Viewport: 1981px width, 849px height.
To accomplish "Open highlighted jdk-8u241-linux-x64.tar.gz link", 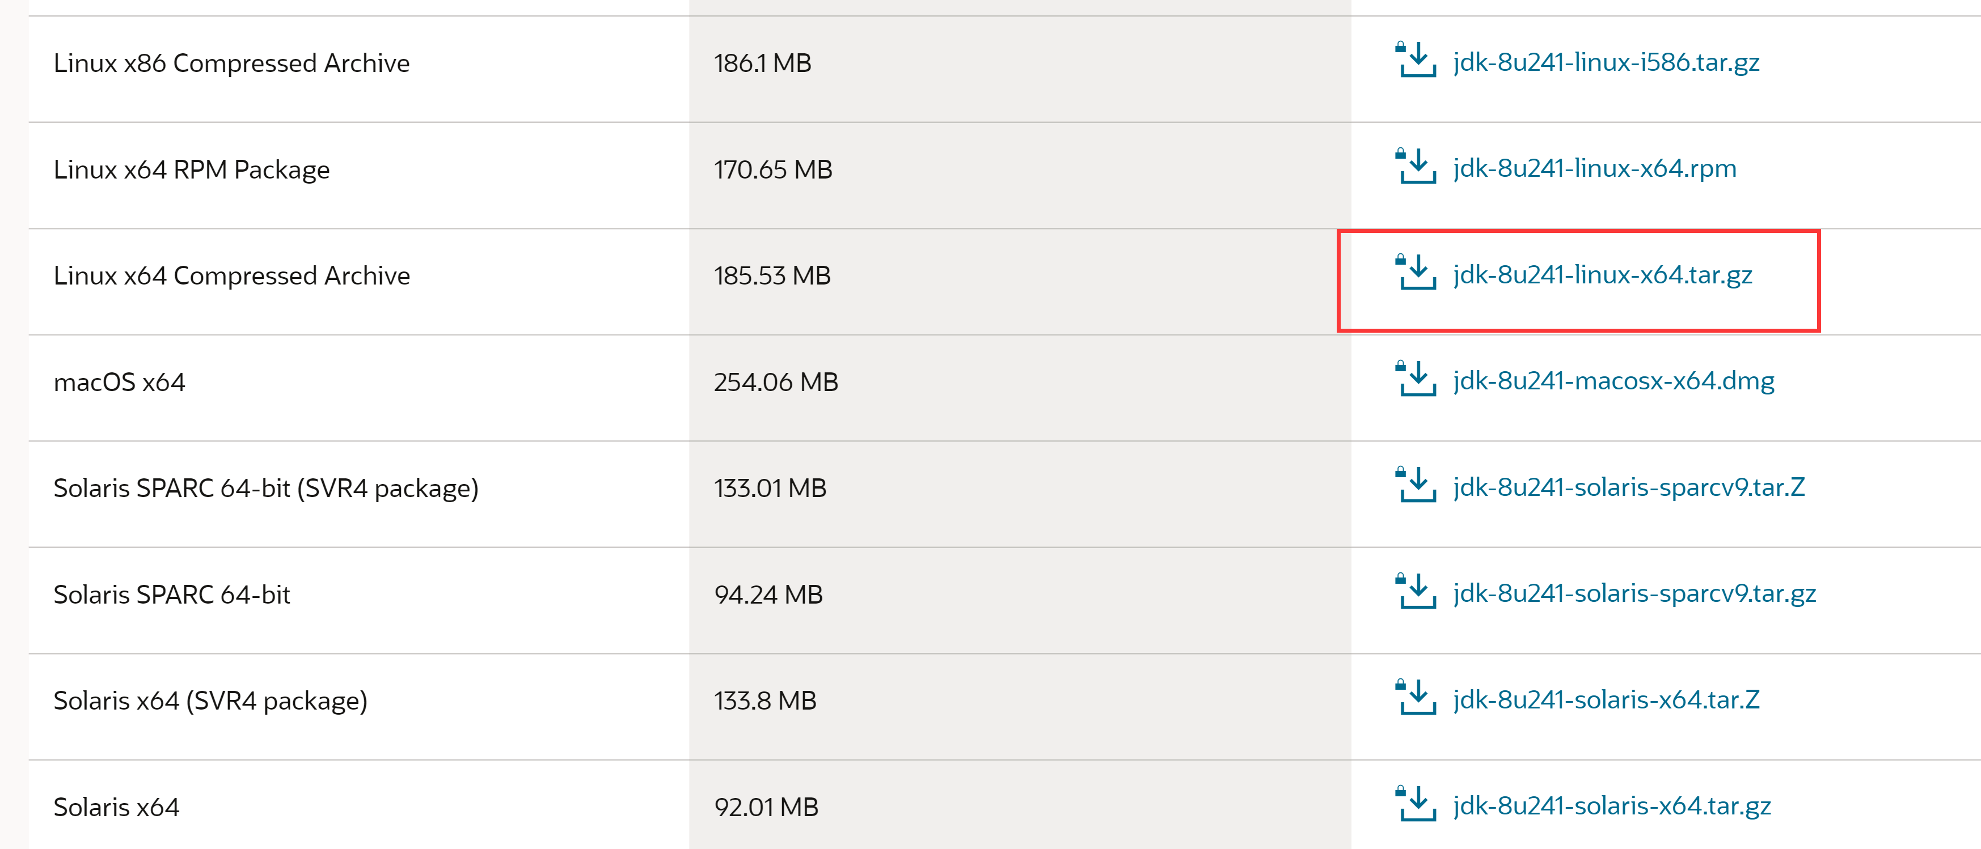I will click(x=1602, y=274).
